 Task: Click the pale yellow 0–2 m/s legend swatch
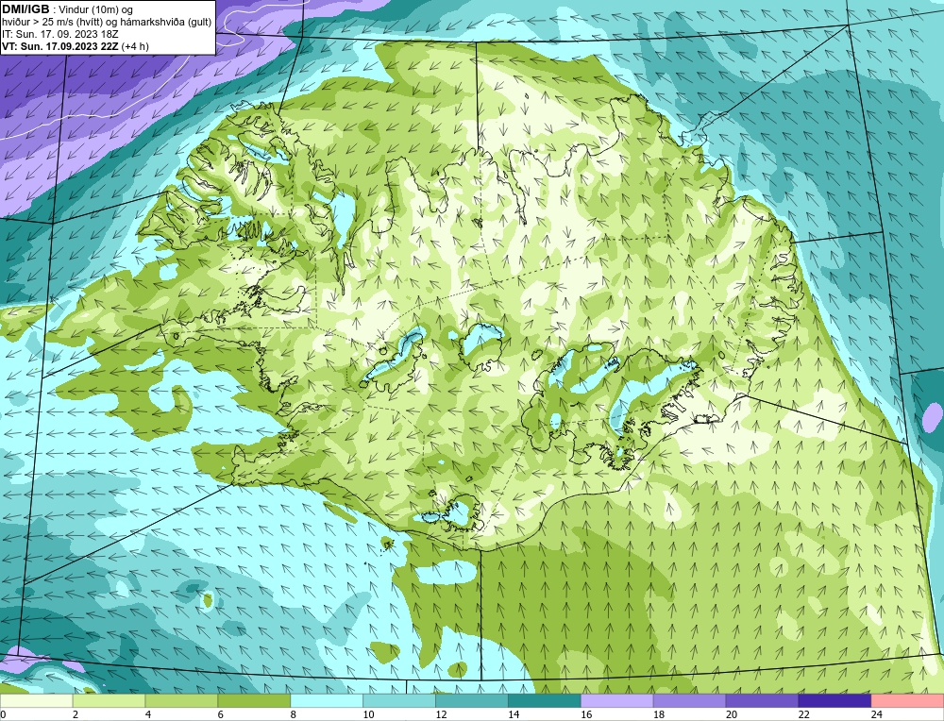click(x=36, y=701)
